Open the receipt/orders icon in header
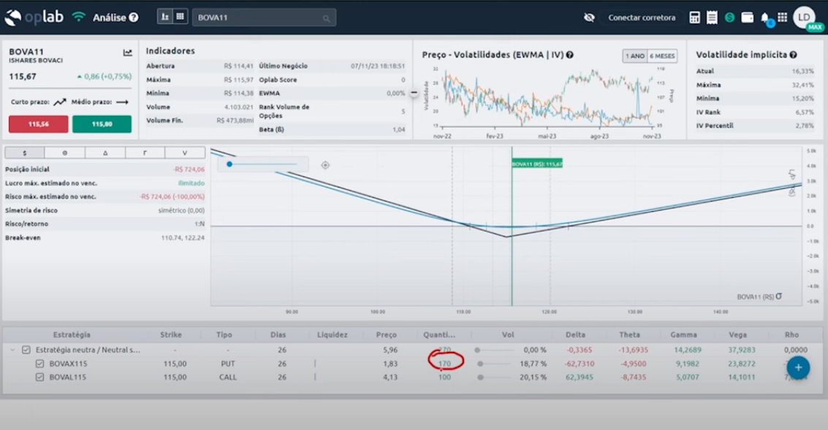 (712, 18)
